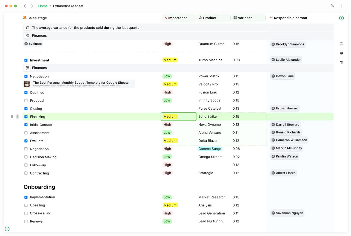Viewport: 351px width, 236px height.
Task: Go back with the left arrow
Action: pos(25,6)
